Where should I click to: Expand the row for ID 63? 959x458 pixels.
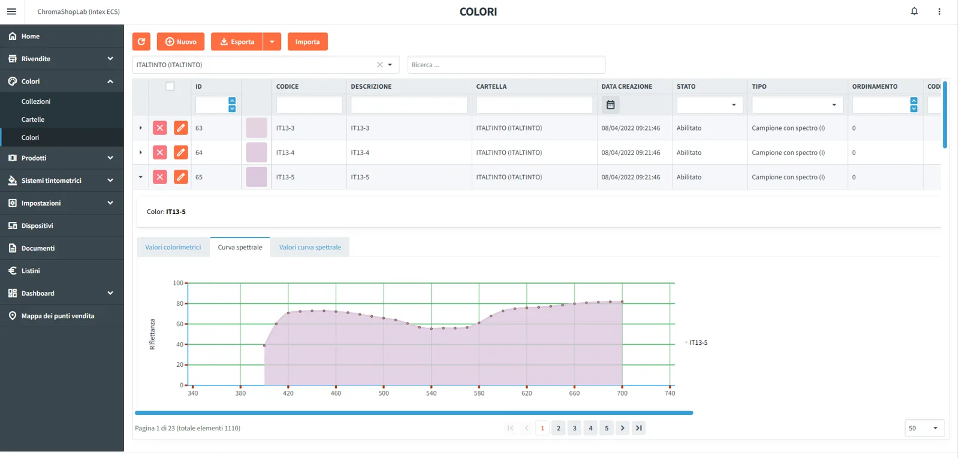pos(141,128)
